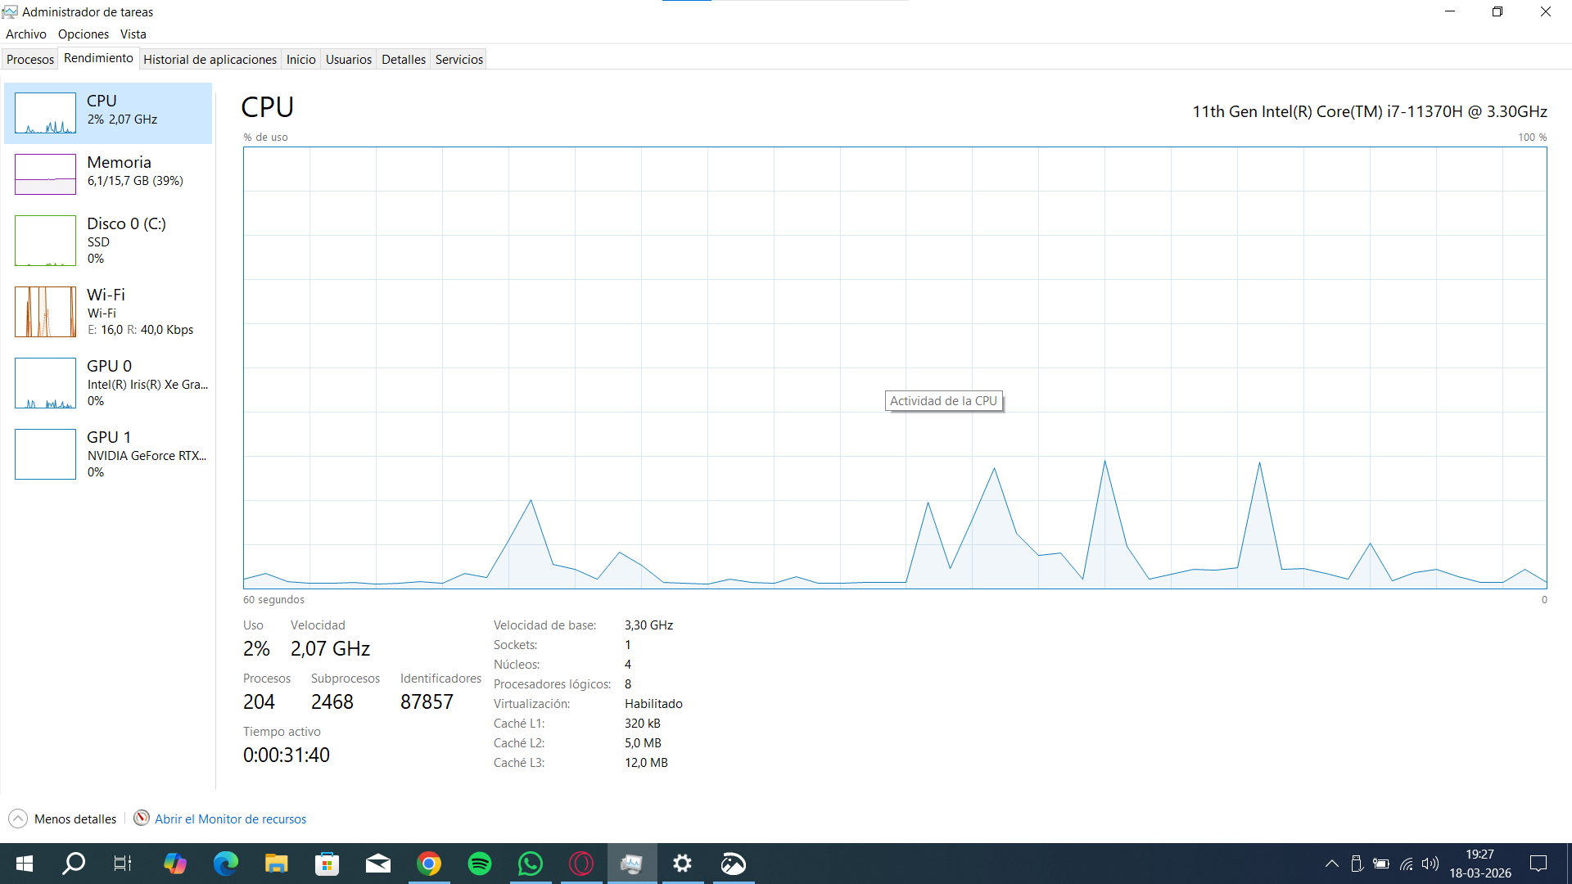
Task: Open Abrir el Monitor de recursos link
Action: 230,819
